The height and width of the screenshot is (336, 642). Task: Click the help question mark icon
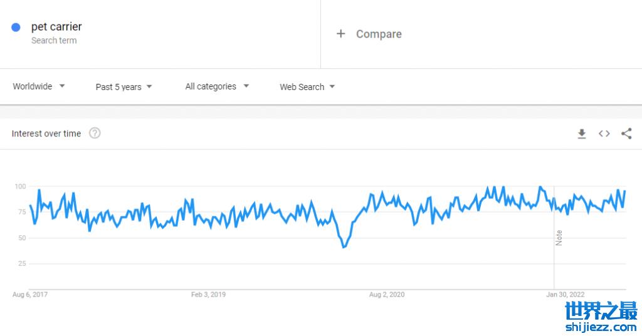click(x=95, y=133)
